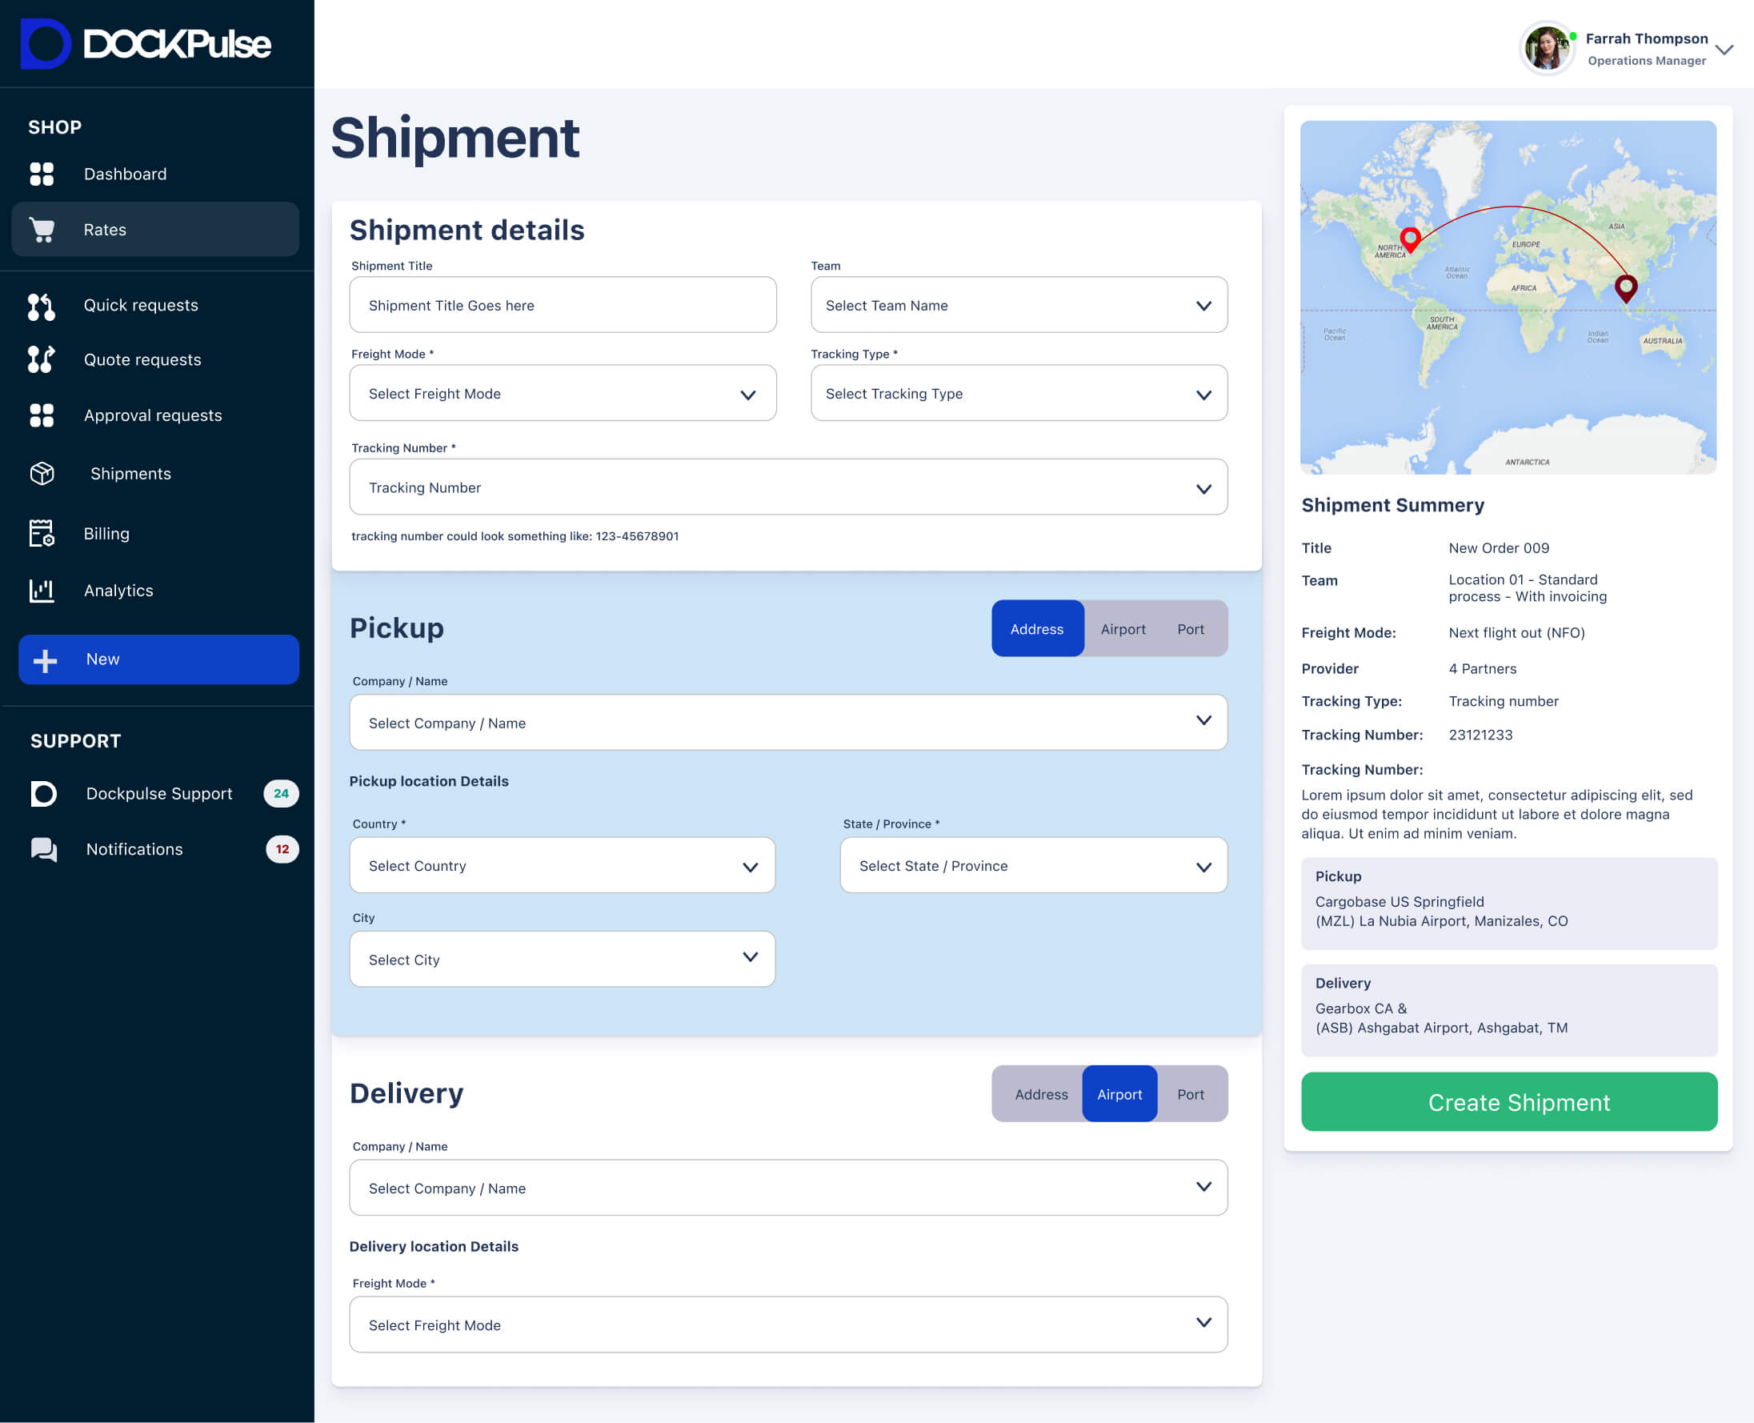The image size is (1754, 1423).
Task: Click the Shipment Title input field
Action: pyautogui.click(x=563, y=305)
